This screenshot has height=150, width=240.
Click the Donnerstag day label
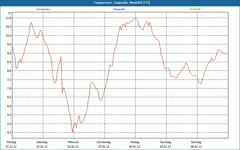103,142
